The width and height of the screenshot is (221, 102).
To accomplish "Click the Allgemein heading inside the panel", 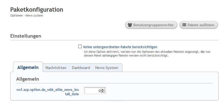I will click(x=27, y=79).
